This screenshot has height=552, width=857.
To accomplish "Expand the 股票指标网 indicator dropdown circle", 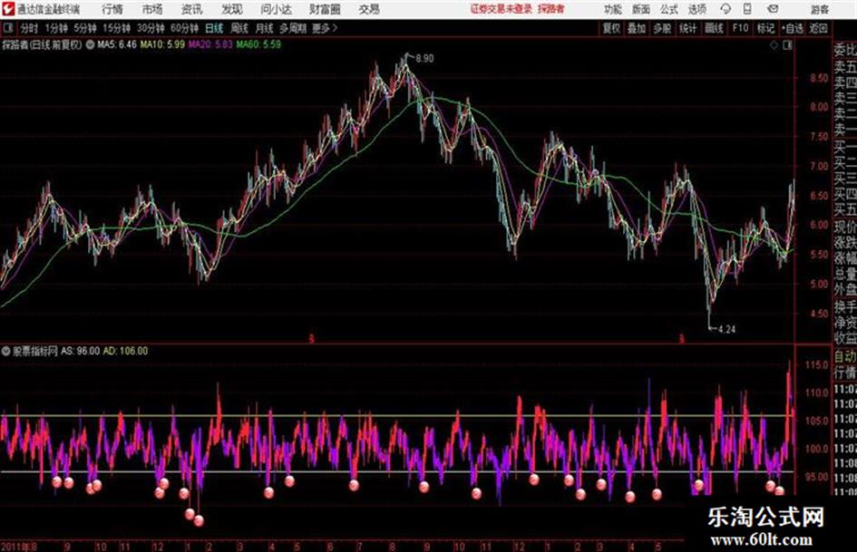I will (6, 351).
